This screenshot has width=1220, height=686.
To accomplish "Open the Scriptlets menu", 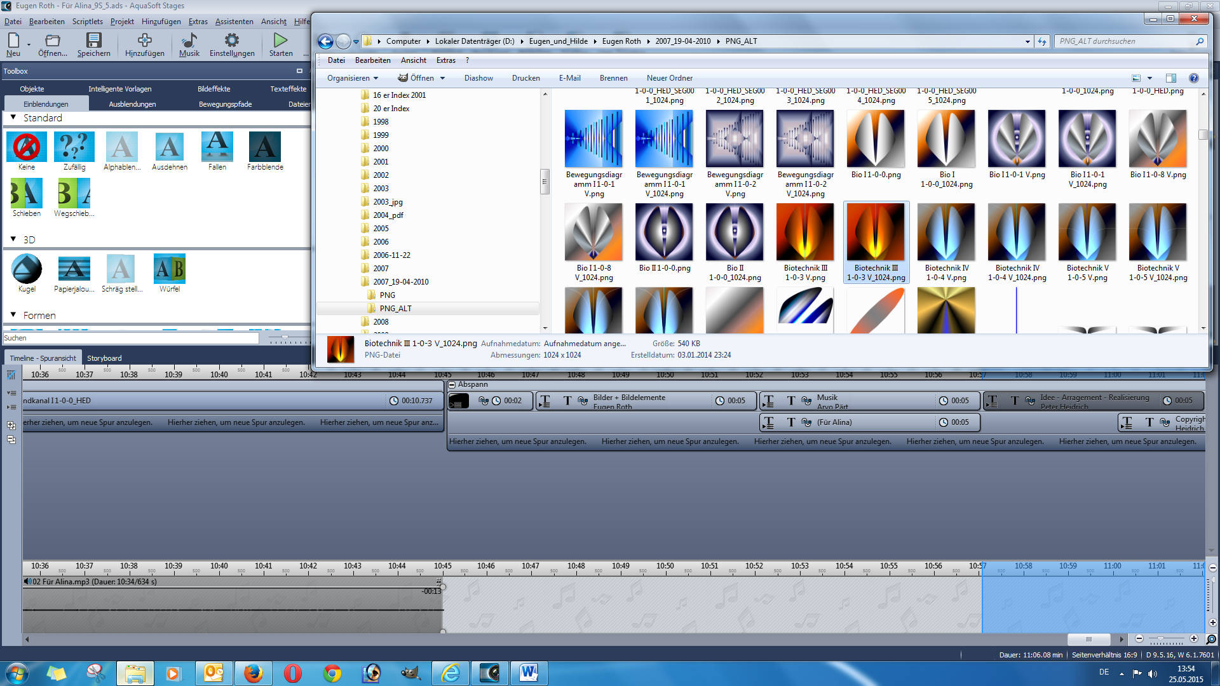I will pos(87,22).
